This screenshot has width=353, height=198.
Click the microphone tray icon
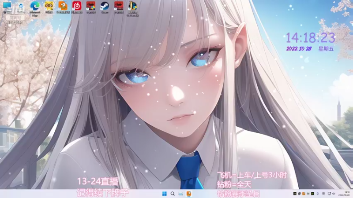pyautogui.click(x=318, y=194)
